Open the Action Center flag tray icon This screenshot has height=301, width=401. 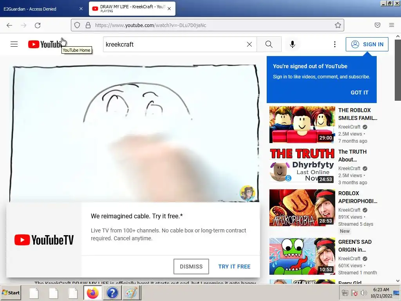coord(354,293)
